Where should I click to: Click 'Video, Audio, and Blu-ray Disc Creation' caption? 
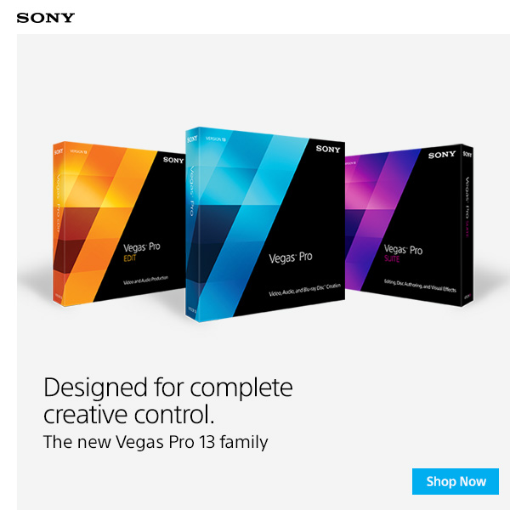point(305,290)
